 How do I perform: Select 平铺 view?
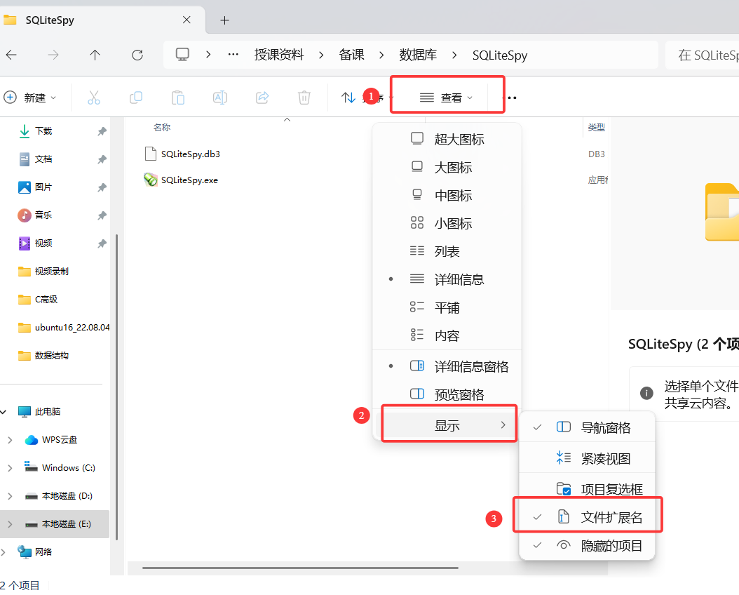(447, 307)
